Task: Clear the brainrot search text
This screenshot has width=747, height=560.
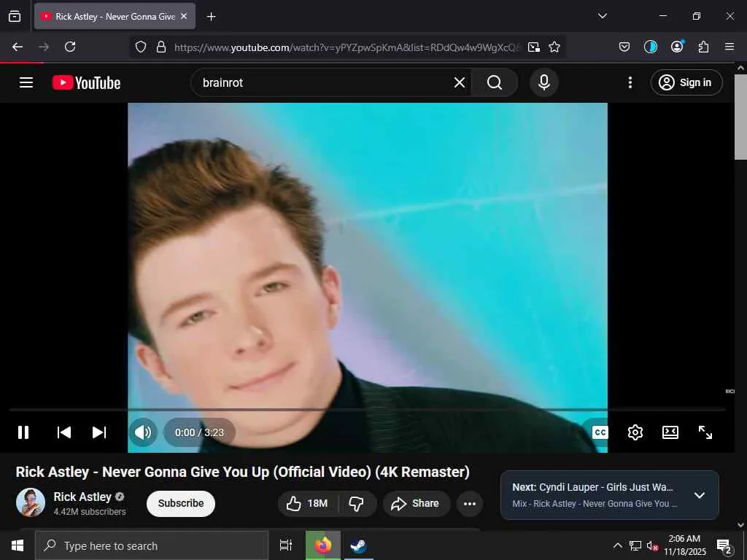Action: [460, 82]
